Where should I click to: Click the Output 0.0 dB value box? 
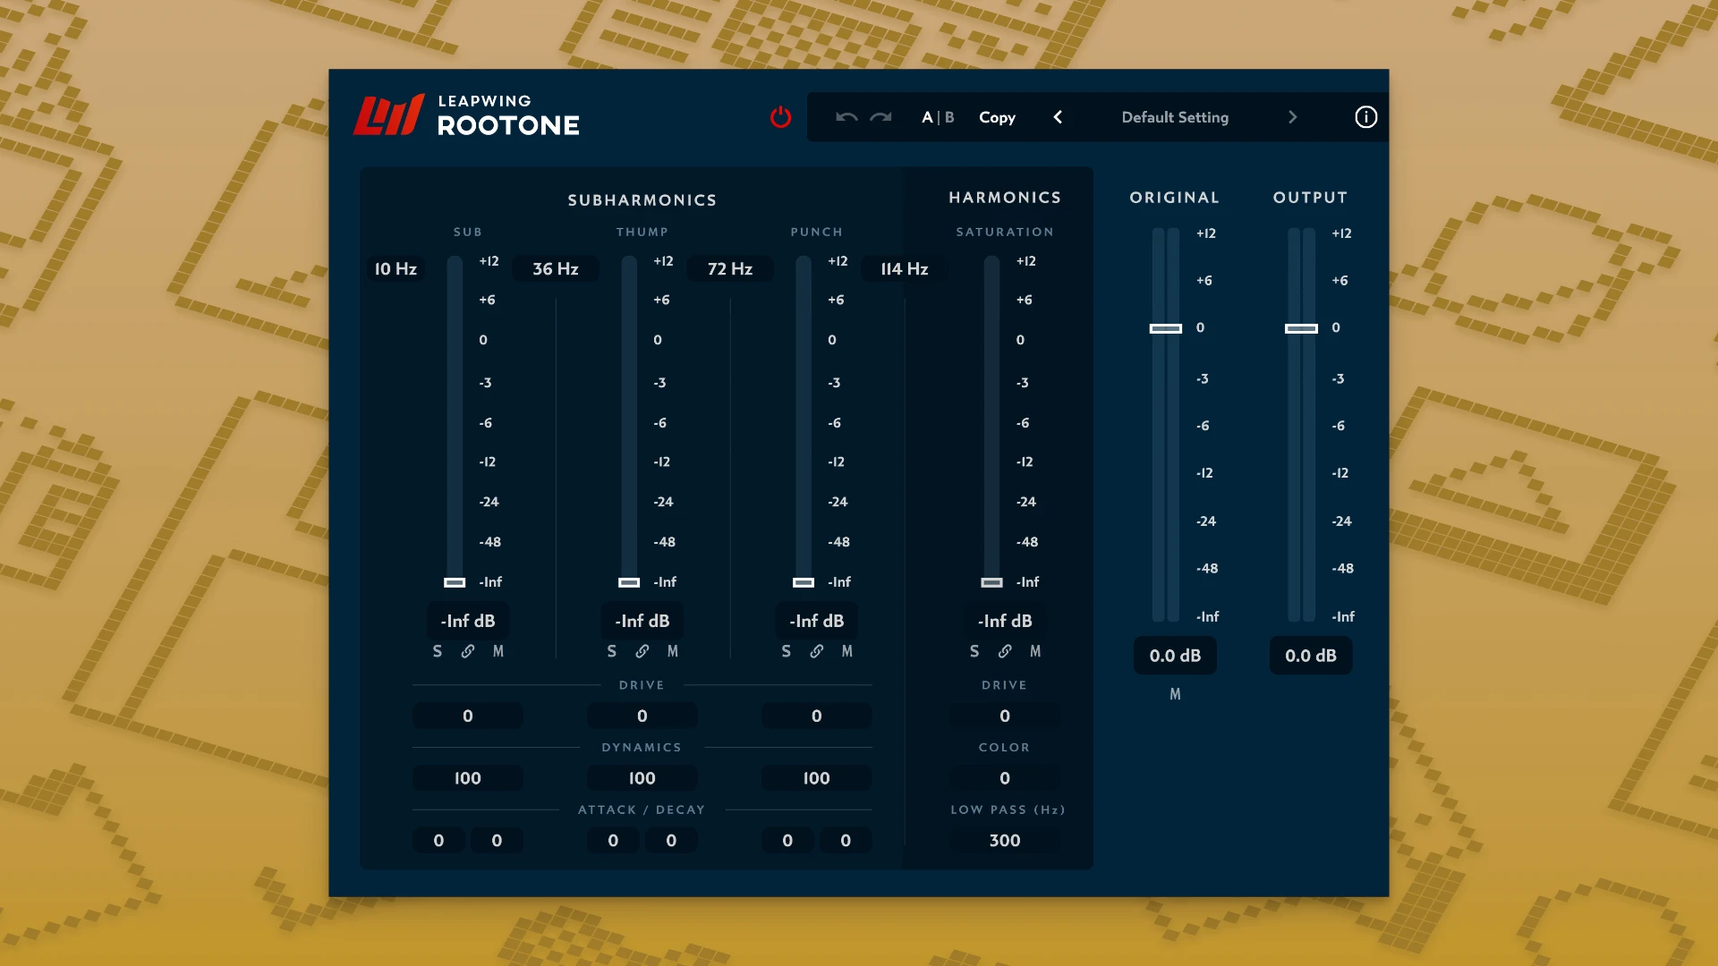coord(1311,656)
